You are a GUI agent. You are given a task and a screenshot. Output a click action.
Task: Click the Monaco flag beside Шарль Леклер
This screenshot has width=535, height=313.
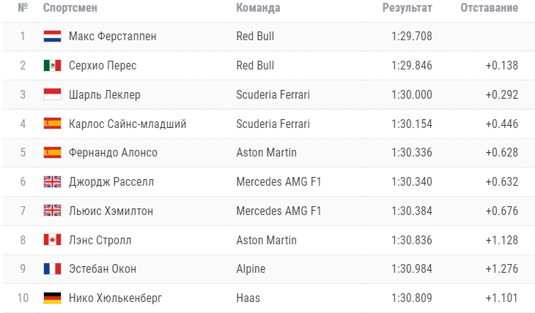(x=52, y=94)
